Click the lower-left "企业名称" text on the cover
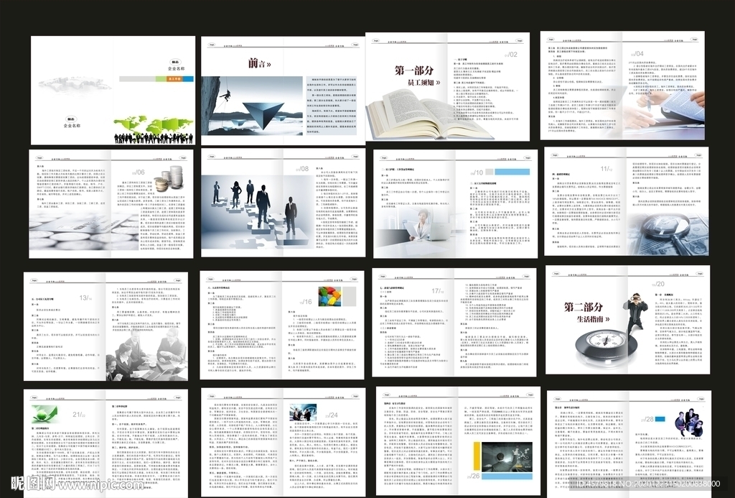735x498 pixels. 72,126
